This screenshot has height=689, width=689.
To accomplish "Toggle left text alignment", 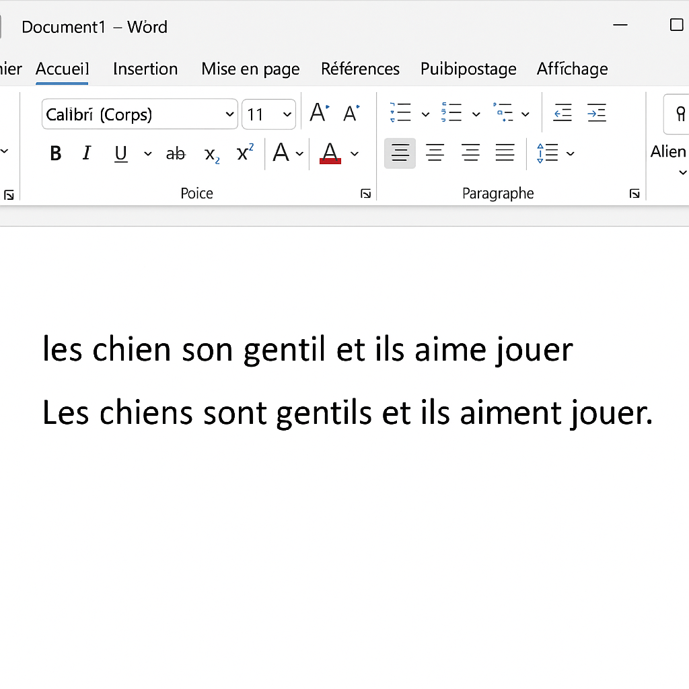I will pos(400,153).
